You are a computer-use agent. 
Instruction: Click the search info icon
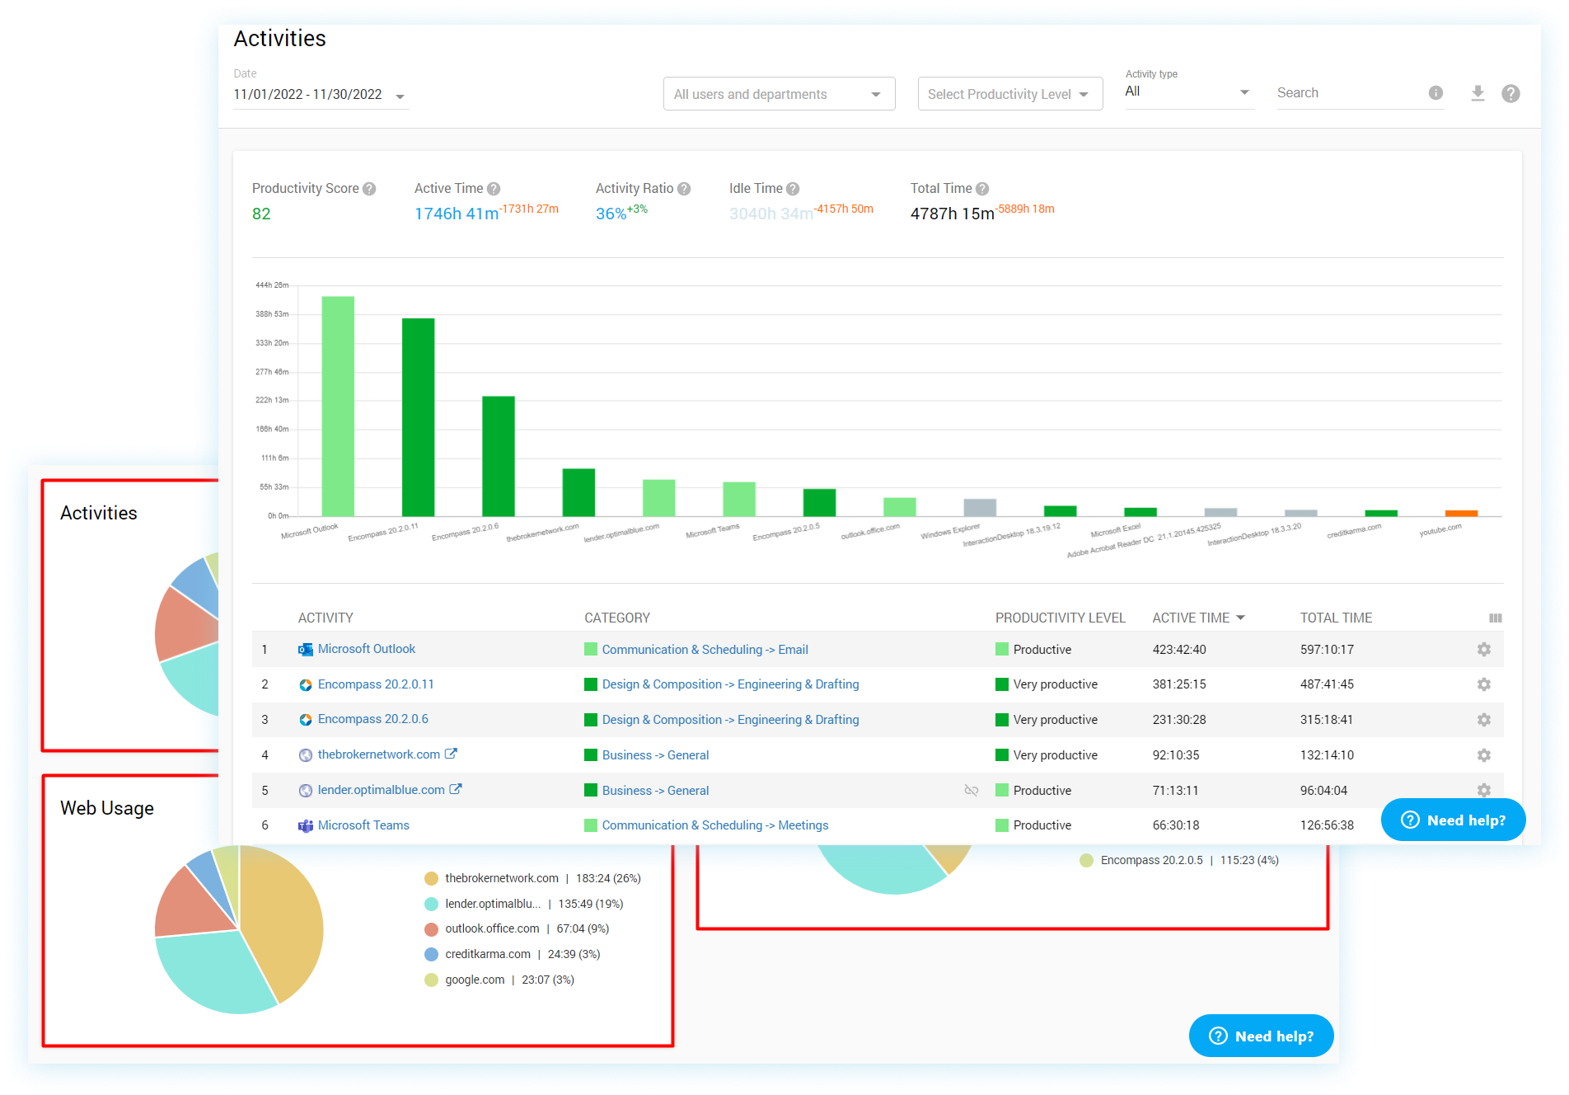click(1436, 93)
